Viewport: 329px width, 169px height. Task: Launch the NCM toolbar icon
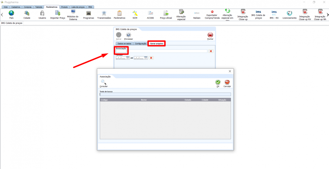135,13
